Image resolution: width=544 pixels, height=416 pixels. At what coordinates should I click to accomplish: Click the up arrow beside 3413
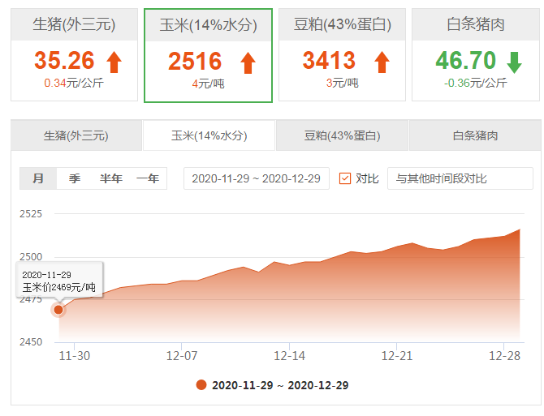point(382,62)
